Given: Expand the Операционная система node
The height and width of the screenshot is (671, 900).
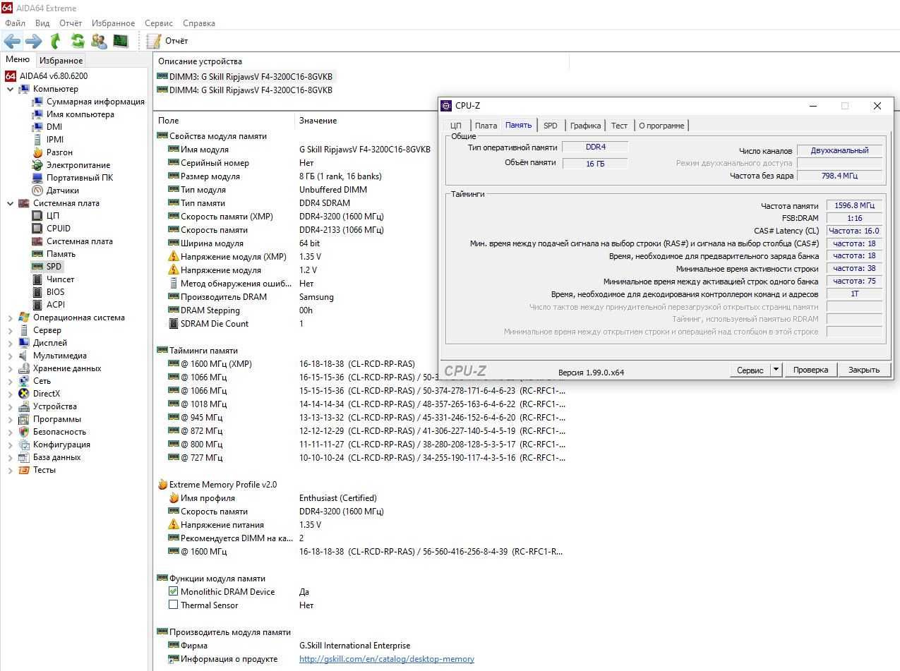Looking at the screenshot, I should click(10, 318).
